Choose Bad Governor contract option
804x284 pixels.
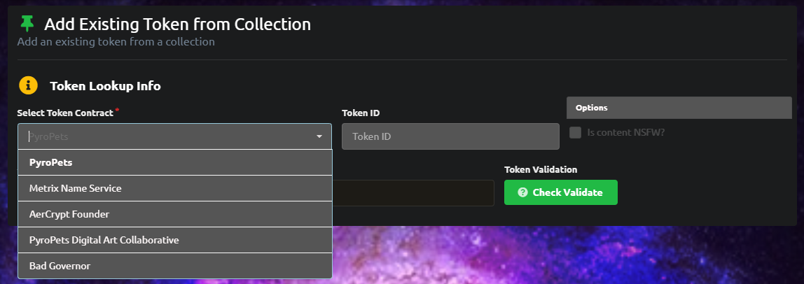coord(175,266)
